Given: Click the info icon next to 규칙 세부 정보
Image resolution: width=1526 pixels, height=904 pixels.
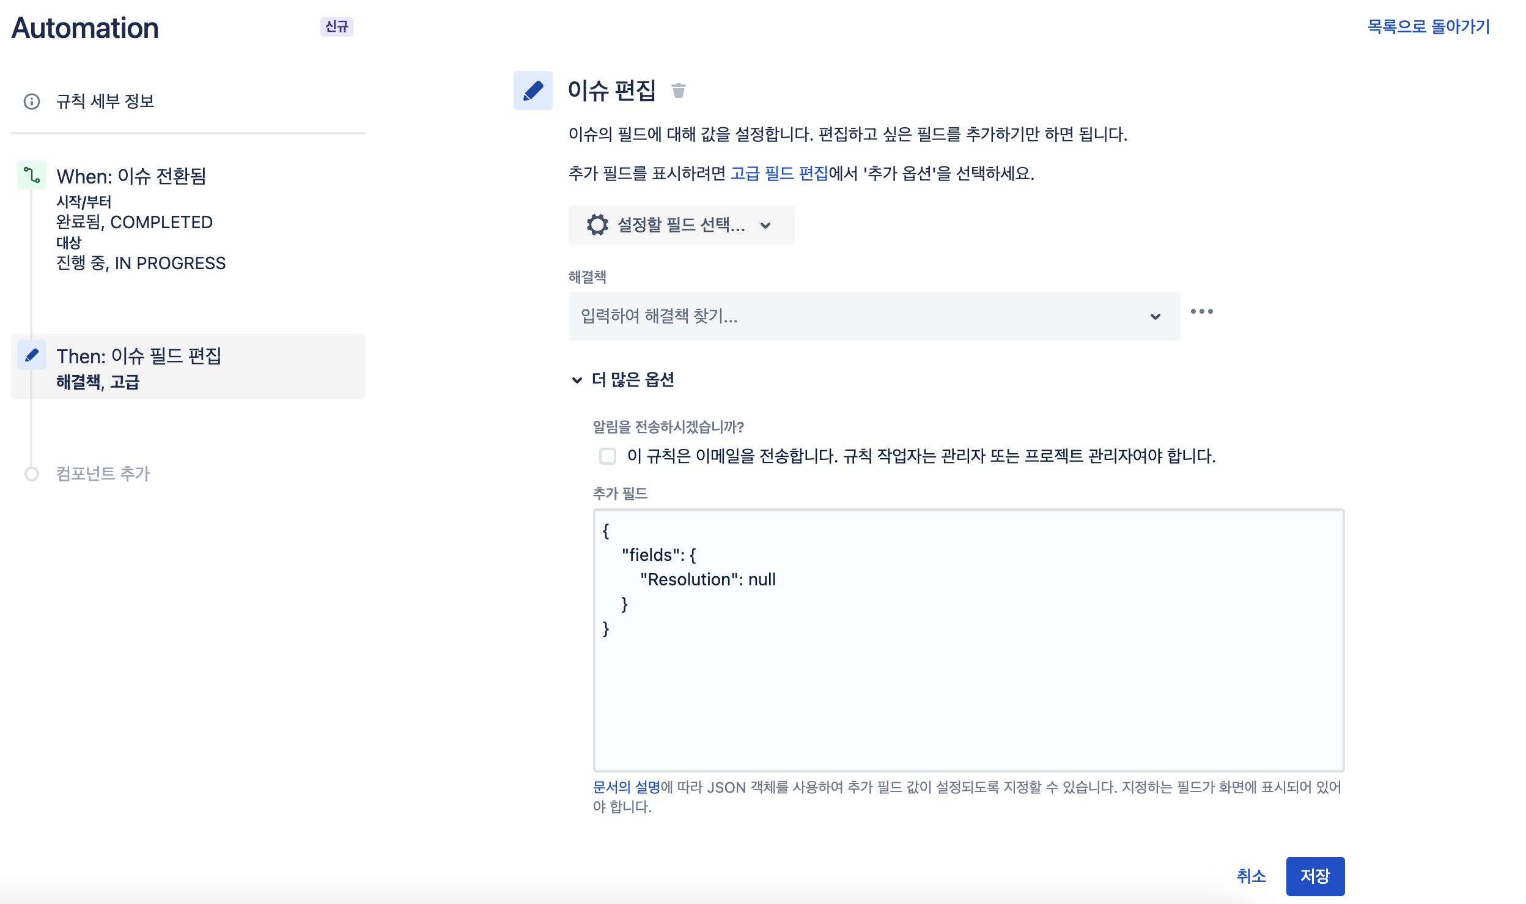Looking at the screenshot, I should 32,102.
